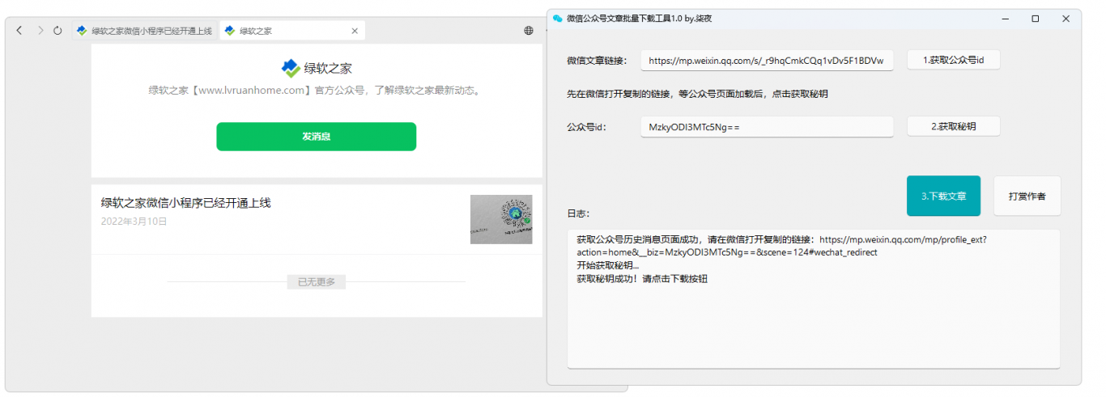
Task: Switch to the 绿软之家微信小程序已经开通上线 tab
Action: (x=144, y=31)
